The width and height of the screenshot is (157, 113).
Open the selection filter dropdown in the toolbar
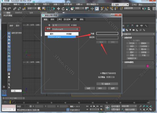click(32, 8)
